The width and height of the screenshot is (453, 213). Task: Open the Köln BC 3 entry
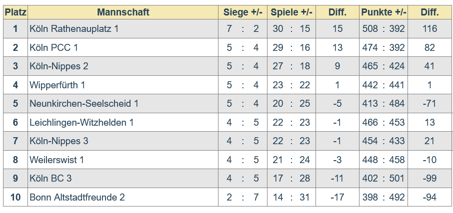[51, 179]
